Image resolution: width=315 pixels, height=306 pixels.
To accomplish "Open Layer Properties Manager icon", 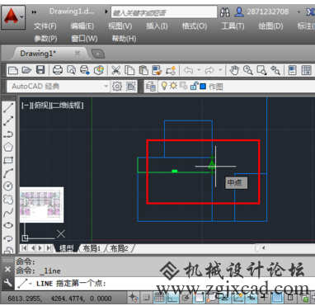I will [x=151, y=87].
